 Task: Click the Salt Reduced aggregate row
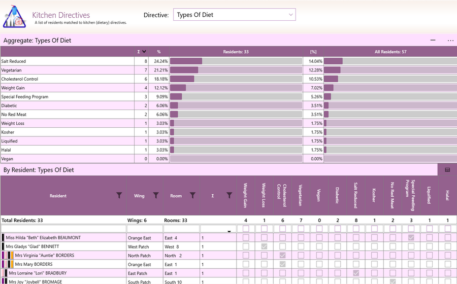click(x=228, y=61)
